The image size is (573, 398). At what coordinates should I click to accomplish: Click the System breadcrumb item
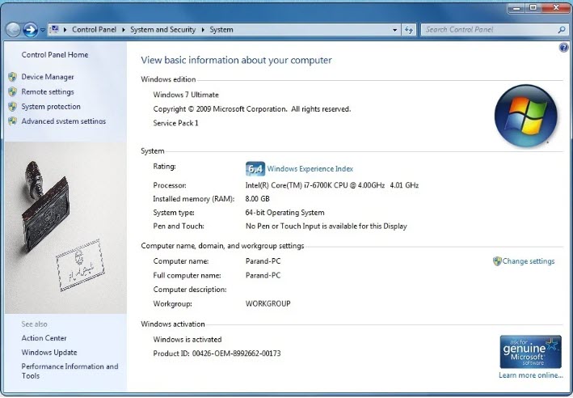(221, 30)
